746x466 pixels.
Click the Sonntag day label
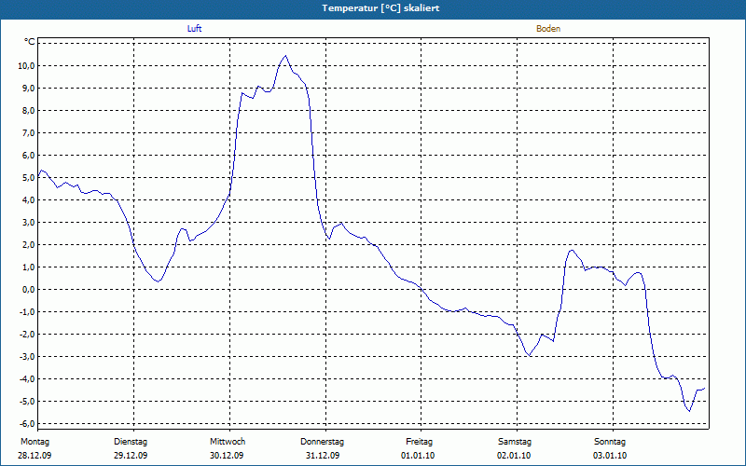pyautogui.click(x=610, y=442)
